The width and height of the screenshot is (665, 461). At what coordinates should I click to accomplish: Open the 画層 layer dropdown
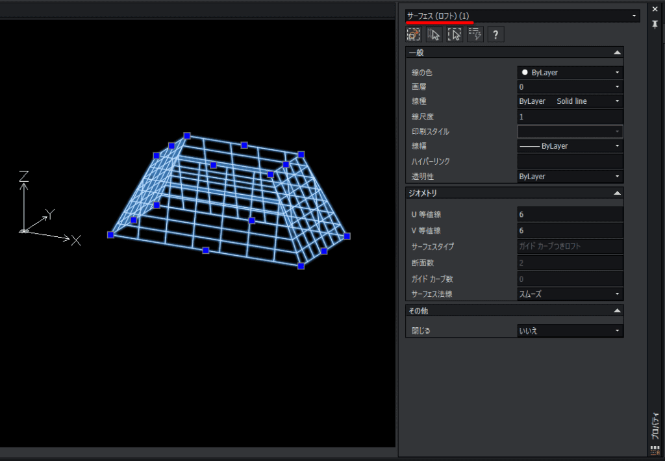(570, 87)
